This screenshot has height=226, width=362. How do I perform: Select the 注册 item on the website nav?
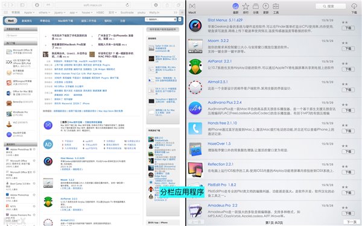122,20
